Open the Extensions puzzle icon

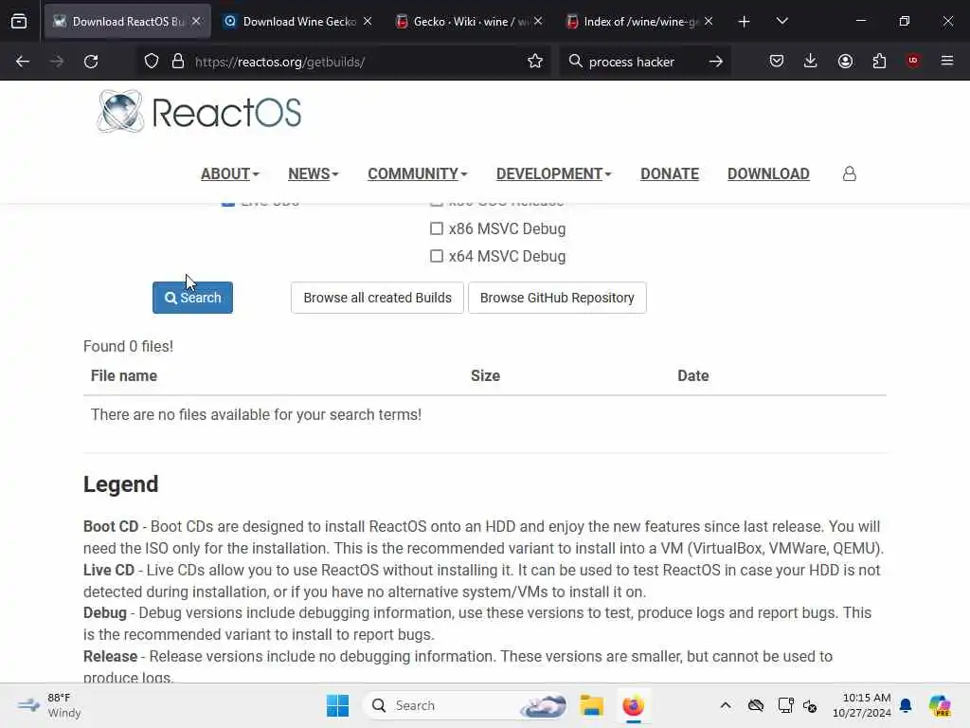tap(879, 62)
